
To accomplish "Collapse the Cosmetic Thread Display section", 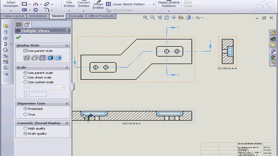I will click(x=67, y=123).
